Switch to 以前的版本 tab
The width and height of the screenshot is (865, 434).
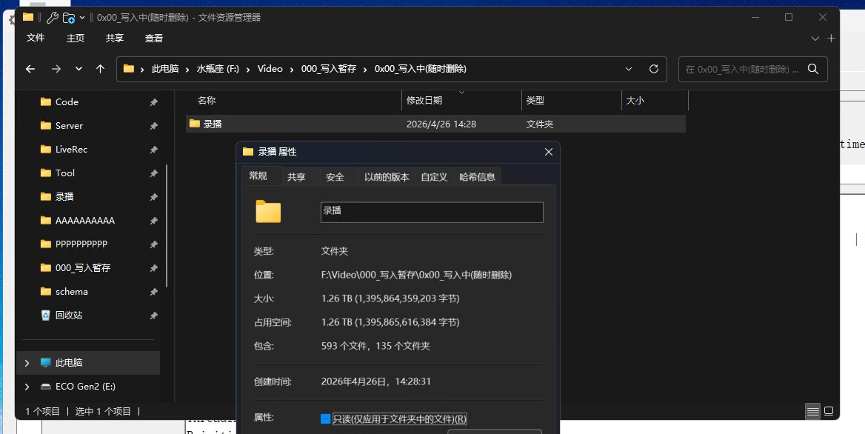387,177
